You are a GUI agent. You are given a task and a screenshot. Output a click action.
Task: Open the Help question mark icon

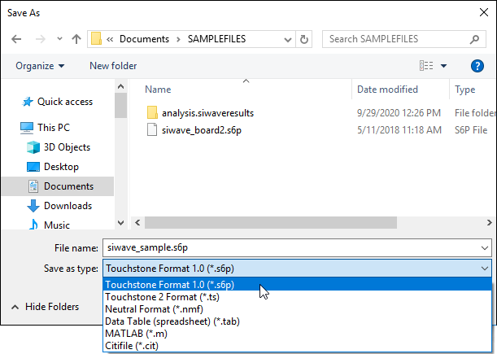pos(477,66)
